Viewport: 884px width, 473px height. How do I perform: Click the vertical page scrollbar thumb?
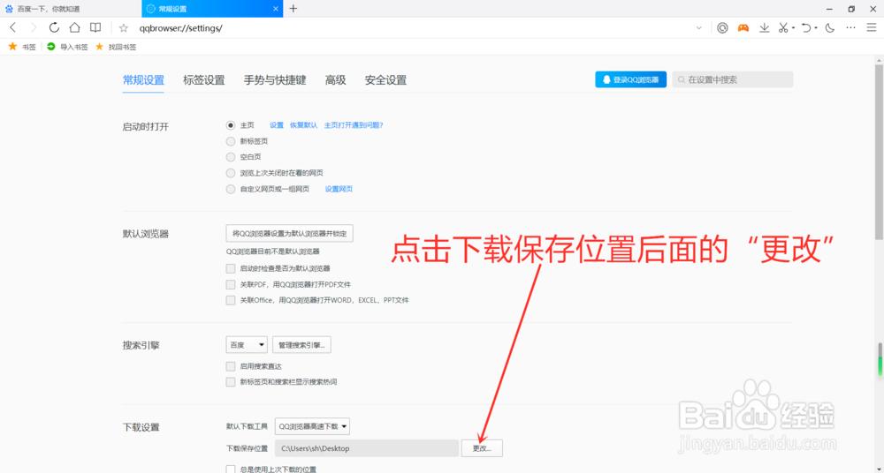point(879,152)
